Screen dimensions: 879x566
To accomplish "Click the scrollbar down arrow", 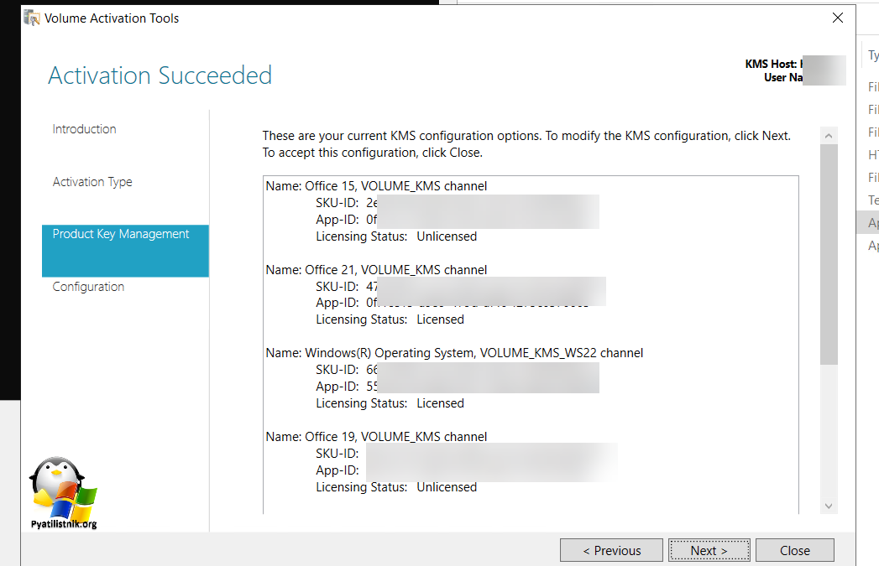I will 829,506.
